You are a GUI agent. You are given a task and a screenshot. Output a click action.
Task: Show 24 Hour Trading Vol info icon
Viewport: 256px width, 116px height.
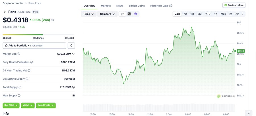point(29,70)
